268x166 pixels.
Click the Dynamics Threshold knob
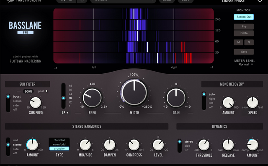tap(204, 145)
